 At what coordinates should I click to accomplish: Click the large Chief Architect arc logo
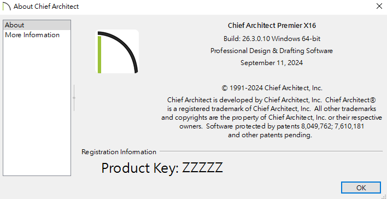[117, 51]
